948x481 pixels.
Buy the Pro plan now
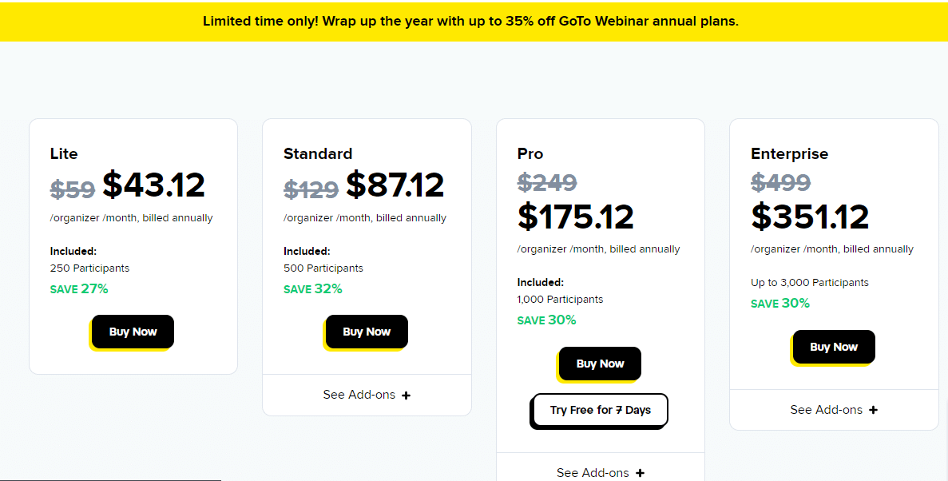[600, 364]
